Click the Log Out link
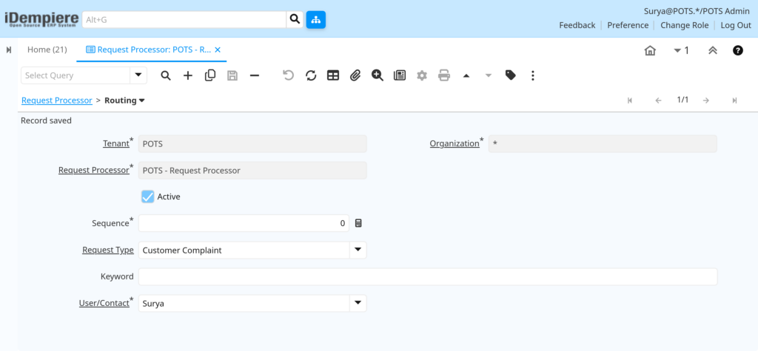The width and height of the screenshot is (758, 351). pyautogui.click(x=736, y=25)
